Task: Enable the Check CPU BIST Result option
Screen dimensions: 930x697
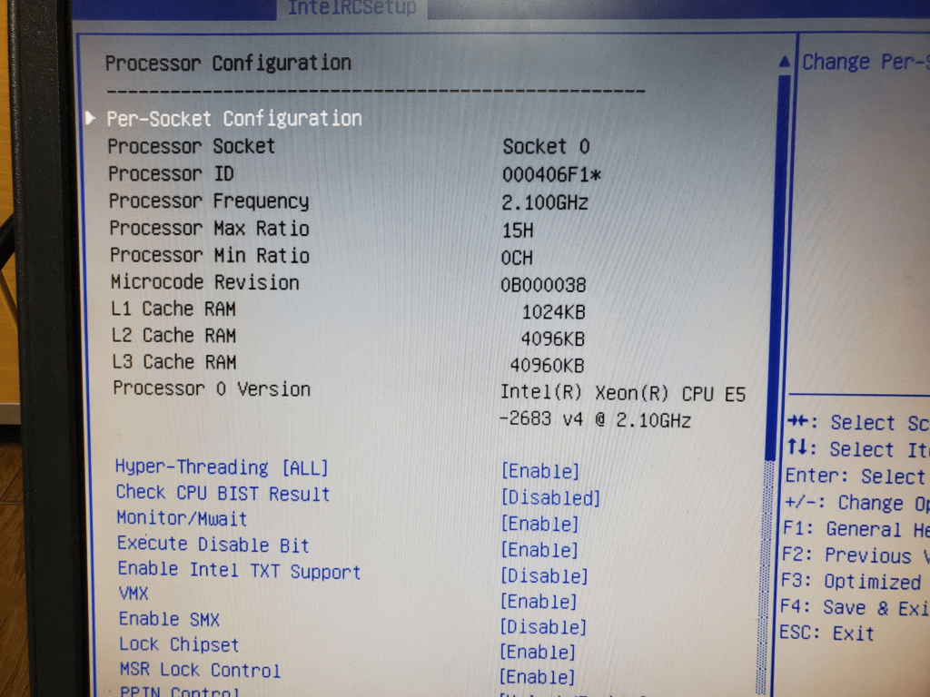Action: (550, 497)
